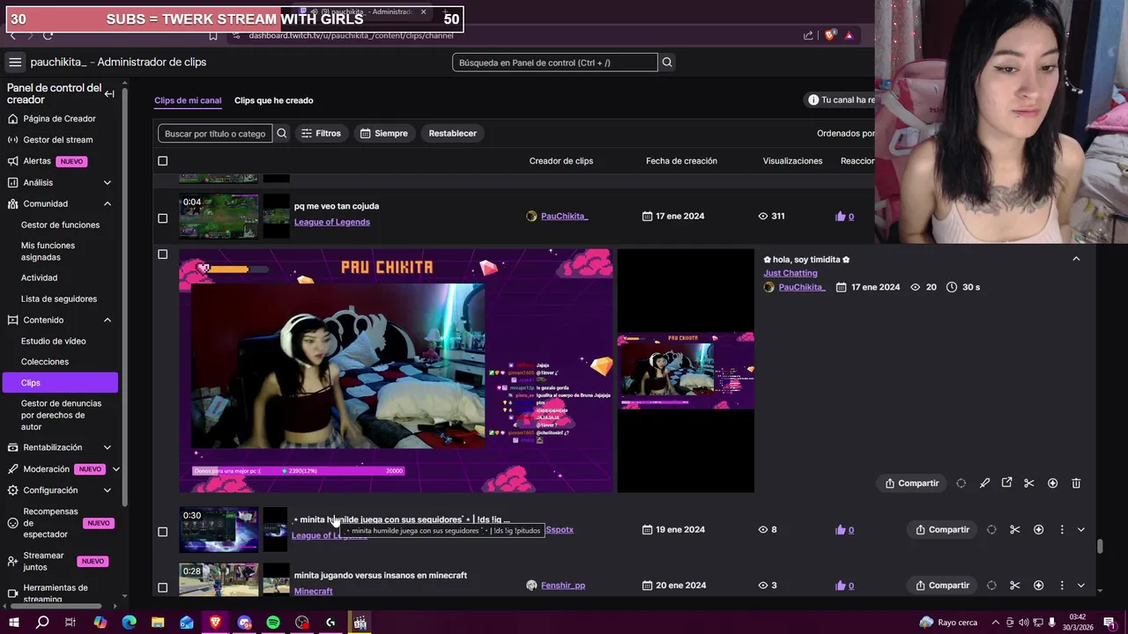
Task: Open the hamburger menu beside pauchikita_
Action: pos(15,63)
